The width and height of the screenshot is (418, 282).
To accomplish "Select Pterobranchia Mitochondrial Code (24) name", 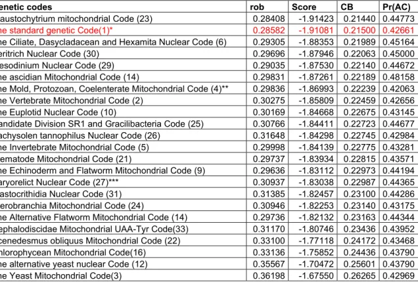I will 72,206.
